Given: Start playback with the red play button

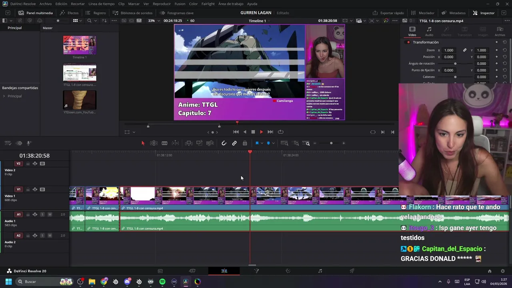Looking at the screenshot, I should point(262,132).
